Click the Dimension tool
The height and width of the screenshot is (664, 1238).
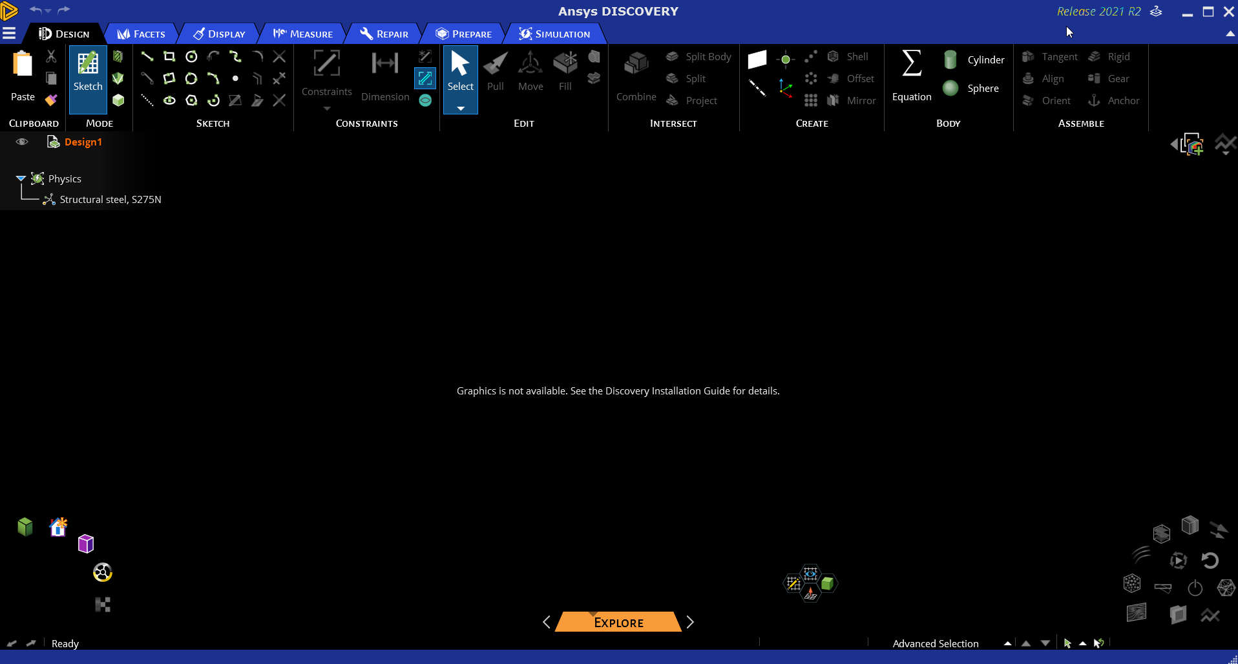coord(385,76)
